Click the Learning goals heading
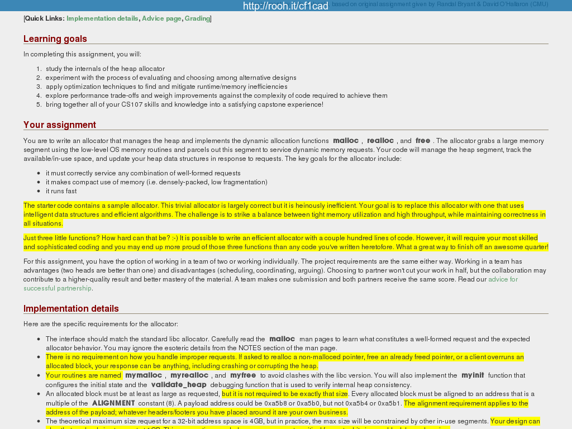Viewport: 572px width, 429px height. pyautogui.click(x=55, y=39)
